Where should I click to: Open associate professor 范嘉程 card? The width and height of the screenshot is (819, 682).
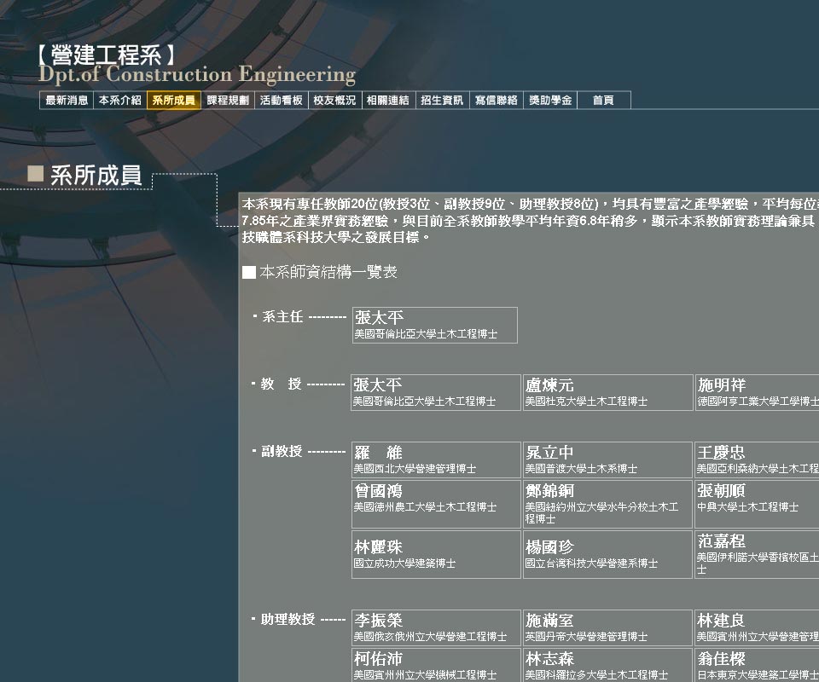click(x=757, y=554)
